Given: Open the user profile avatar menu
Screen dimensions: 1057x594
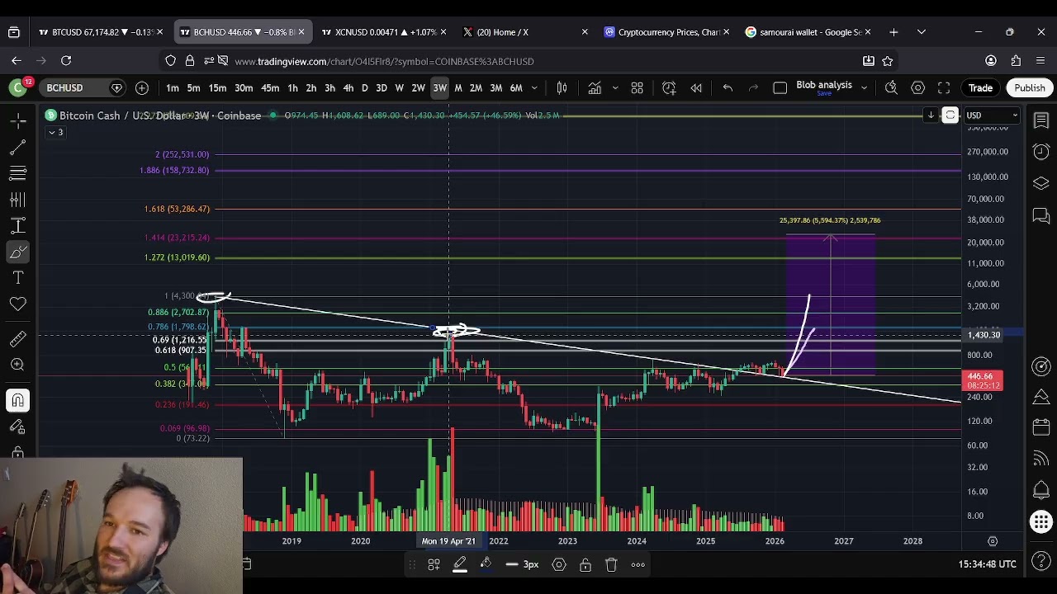Looking at the screenshot, I should (17, 87).
